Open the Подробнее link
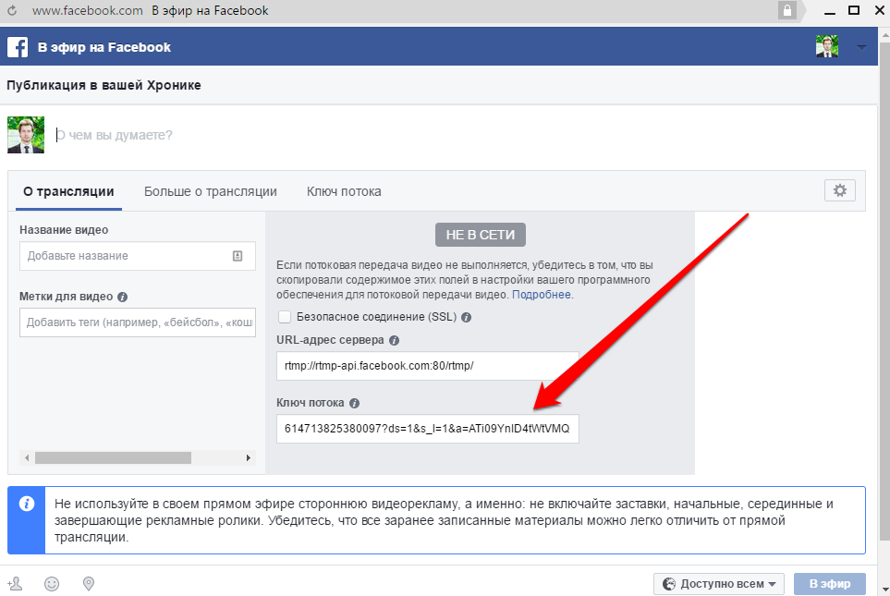 tap(542, 295)
